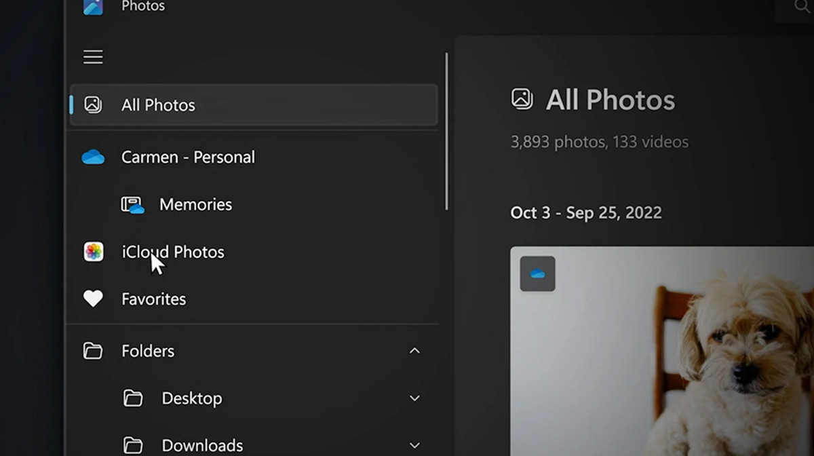Click the Favorites heart icon
The height and width of the screenshot is (456, 814).
click(93, 299)
